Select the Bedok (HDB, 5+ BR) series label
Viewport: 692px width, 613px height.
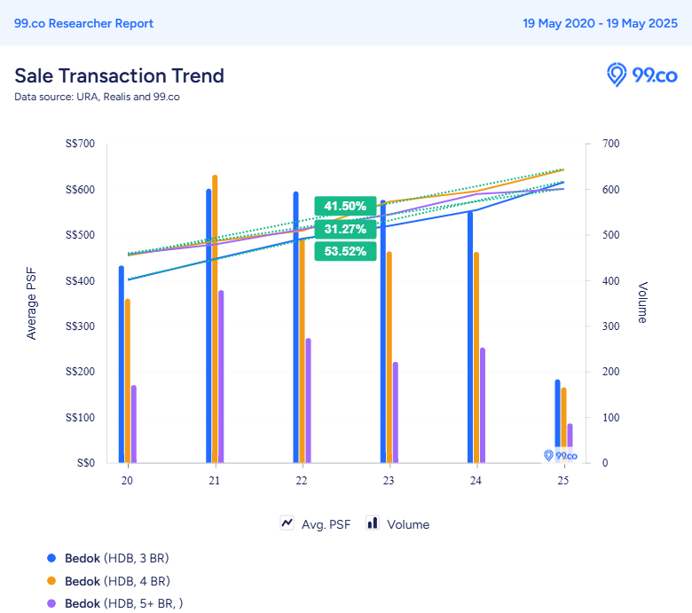click(124, 603)
